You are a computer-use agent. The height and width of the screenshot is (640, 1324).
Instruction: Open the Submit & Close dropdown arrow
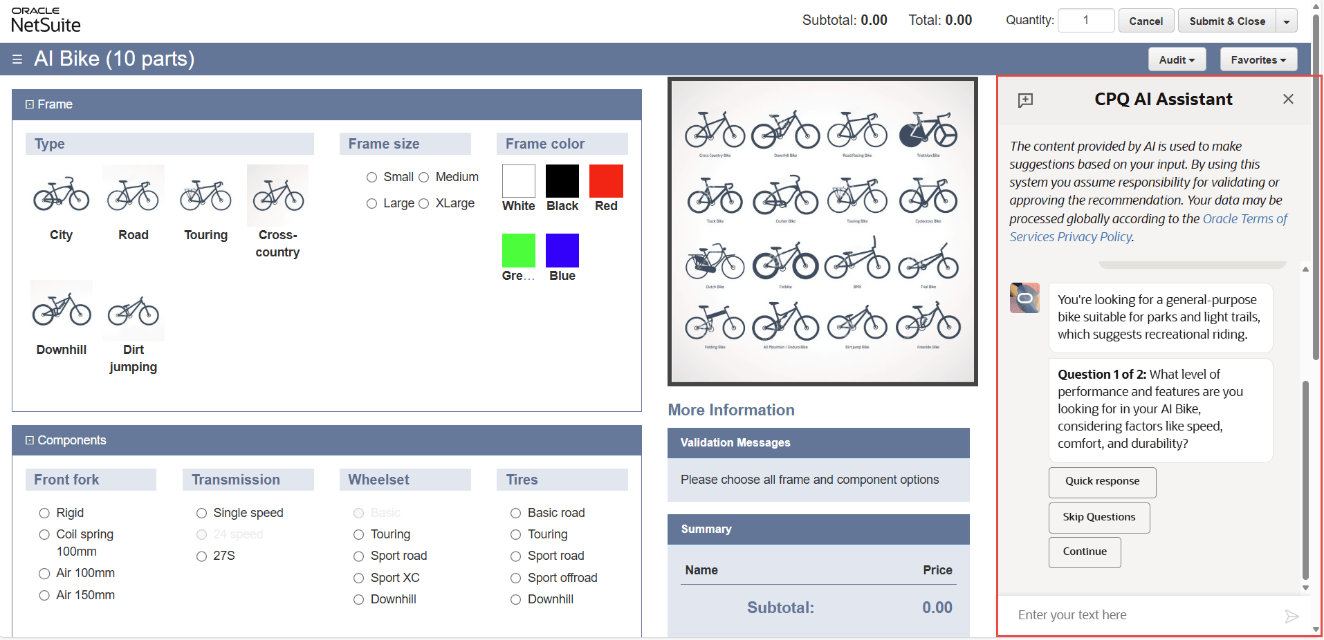tap(1287, 21)
